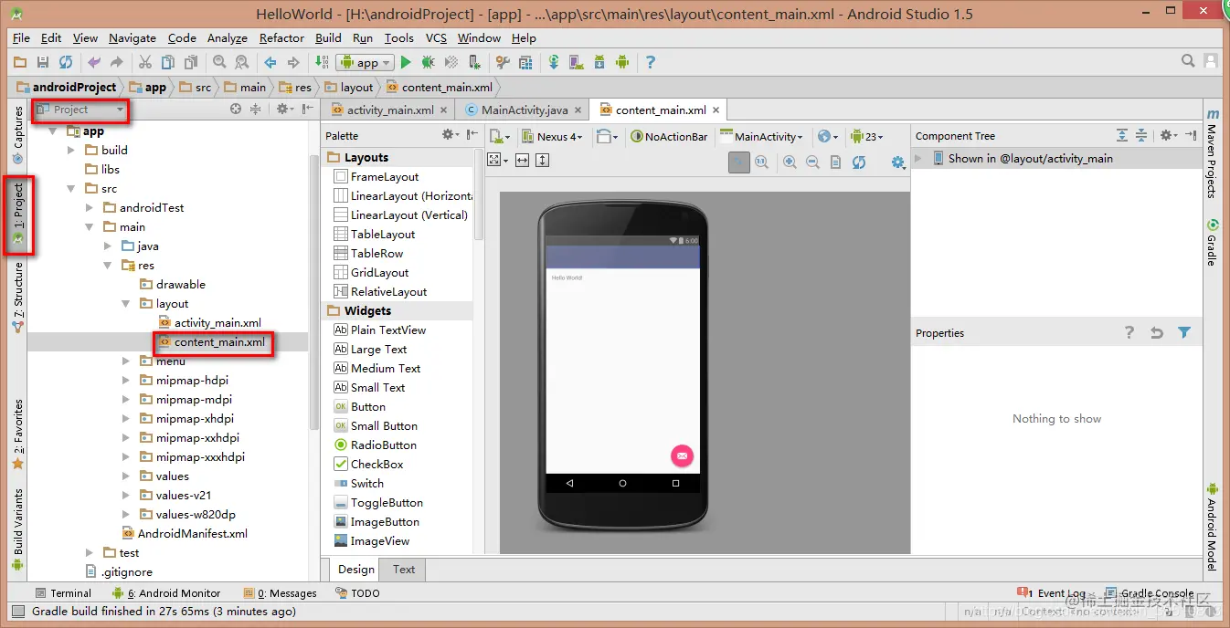
Task: Open the File menu
Action: tap(21, 38)
